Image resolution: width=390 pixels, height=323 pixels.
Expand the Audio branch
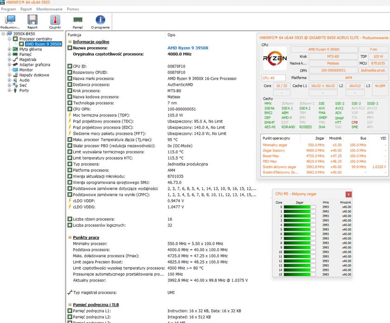(x=9, y=80)
